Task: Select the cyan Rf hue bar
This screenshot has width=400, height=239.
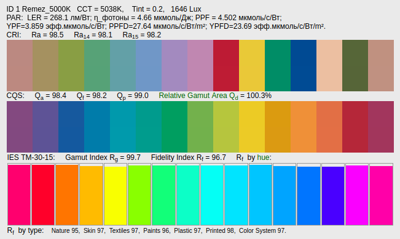Action: 212,194
